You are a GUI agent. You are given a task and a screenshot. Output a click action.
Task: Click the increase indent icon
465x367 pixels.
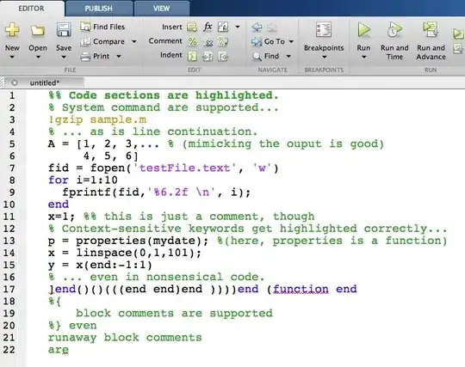tap(208, 56)
